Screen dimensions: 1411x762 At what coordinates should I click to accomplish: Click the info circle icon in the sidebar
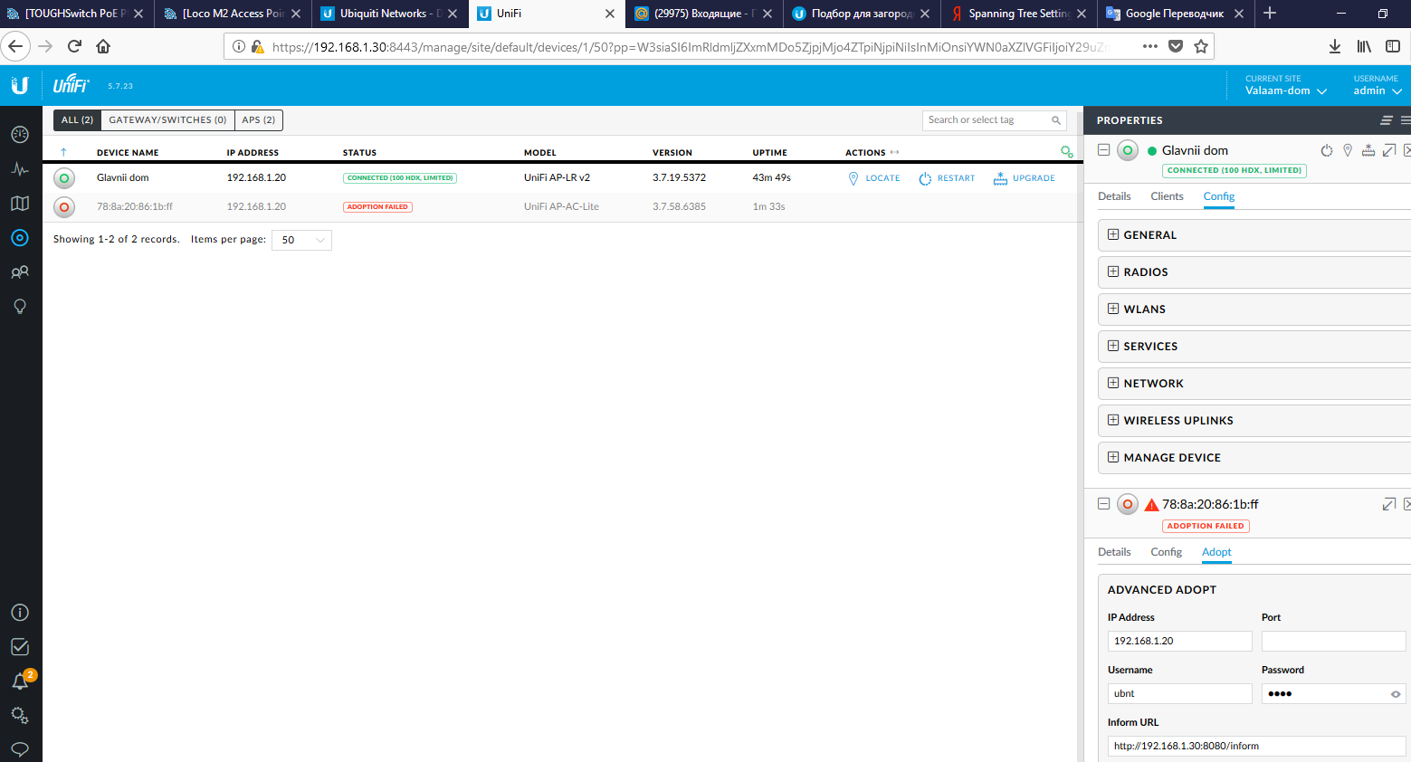pyautogui.click(x=20, y=613)
